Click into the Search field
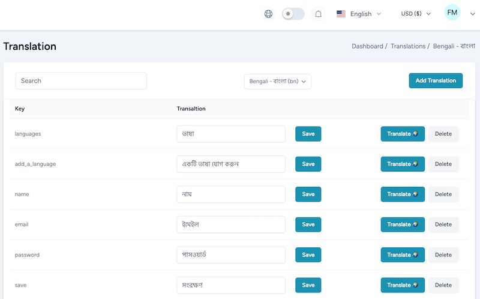The width and height of the screenshot is (480, 299). pos(81,80)
